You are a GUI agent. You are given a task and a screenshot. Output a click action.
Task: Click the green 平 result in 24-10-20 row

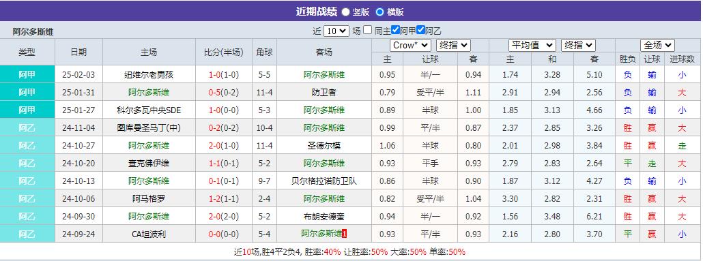point(628,164)
